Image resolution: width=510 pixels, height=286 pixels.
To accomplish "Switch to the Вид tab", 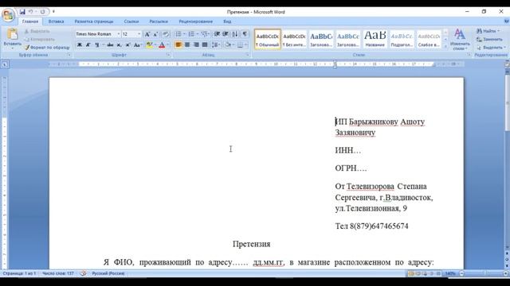I will coord(227,21).
